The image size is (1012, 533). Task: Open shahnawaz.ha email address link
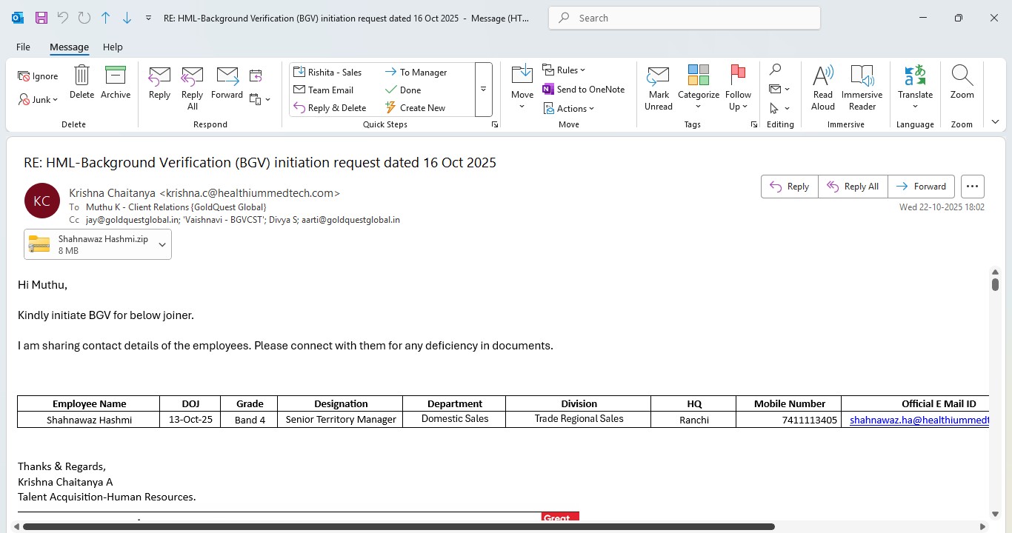919,420
